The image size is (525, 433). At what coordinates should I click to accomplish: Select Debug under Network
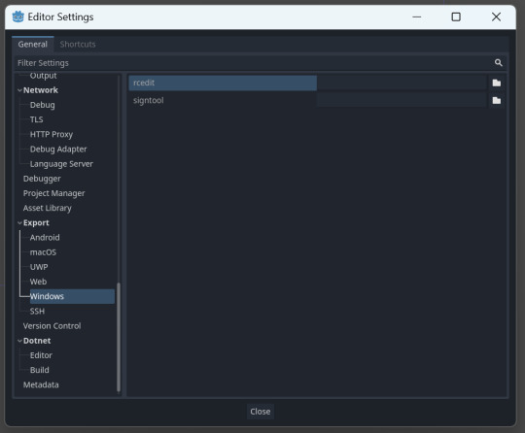tap(42, 105)
